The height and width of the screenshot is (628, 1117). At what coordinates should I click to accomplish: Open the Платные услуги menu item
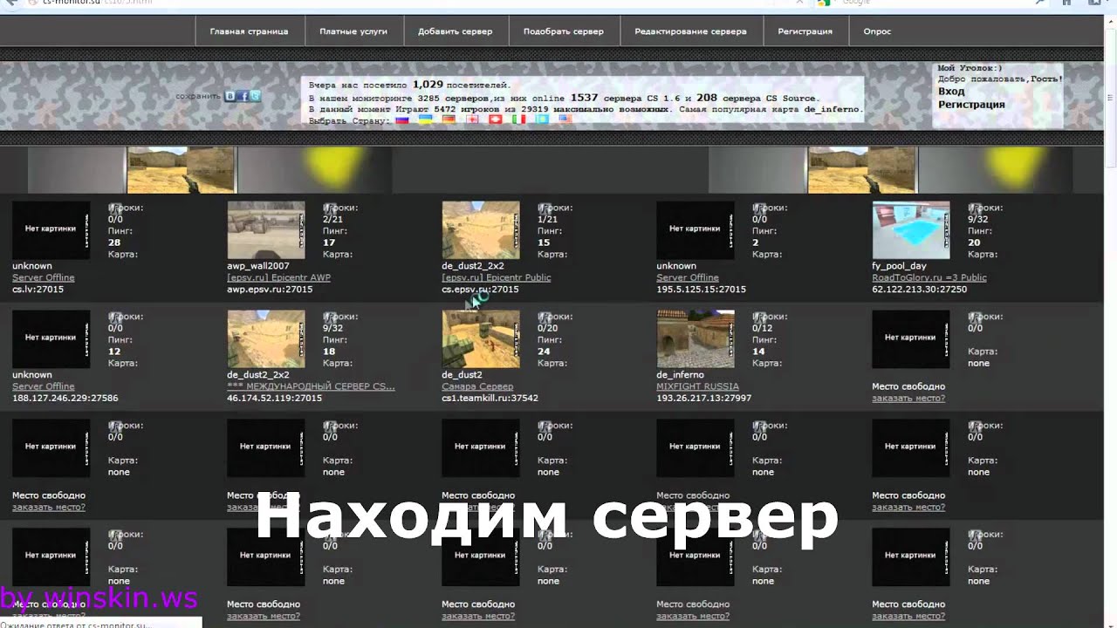coord(353,31)
